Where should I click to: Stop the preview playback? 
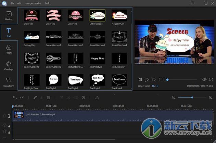tap(161, 80)
